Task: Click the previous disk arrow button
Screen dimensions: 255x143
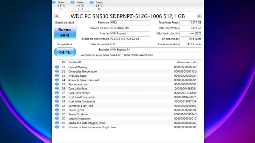Action: (56, 16)
